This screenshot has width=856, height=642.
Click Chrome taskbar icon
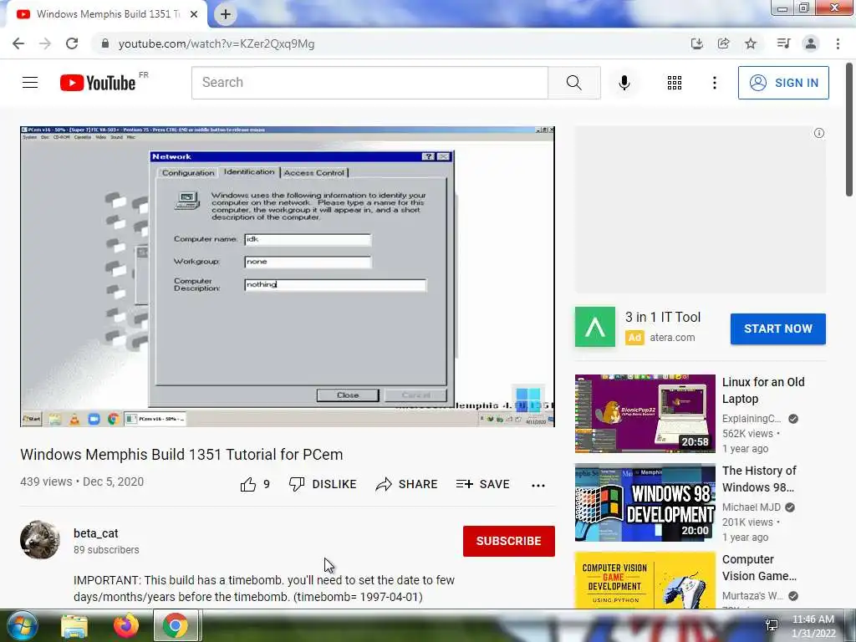(x=176, y=626)
